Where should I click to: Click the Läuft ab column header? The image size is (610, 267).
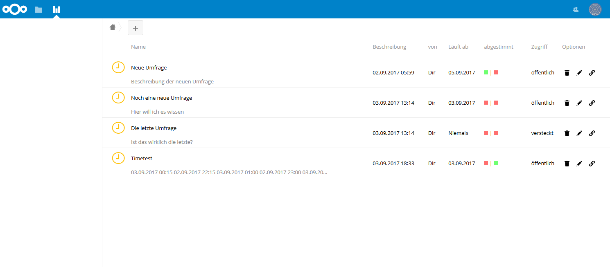pyautogui.click(x=458, y=47)
